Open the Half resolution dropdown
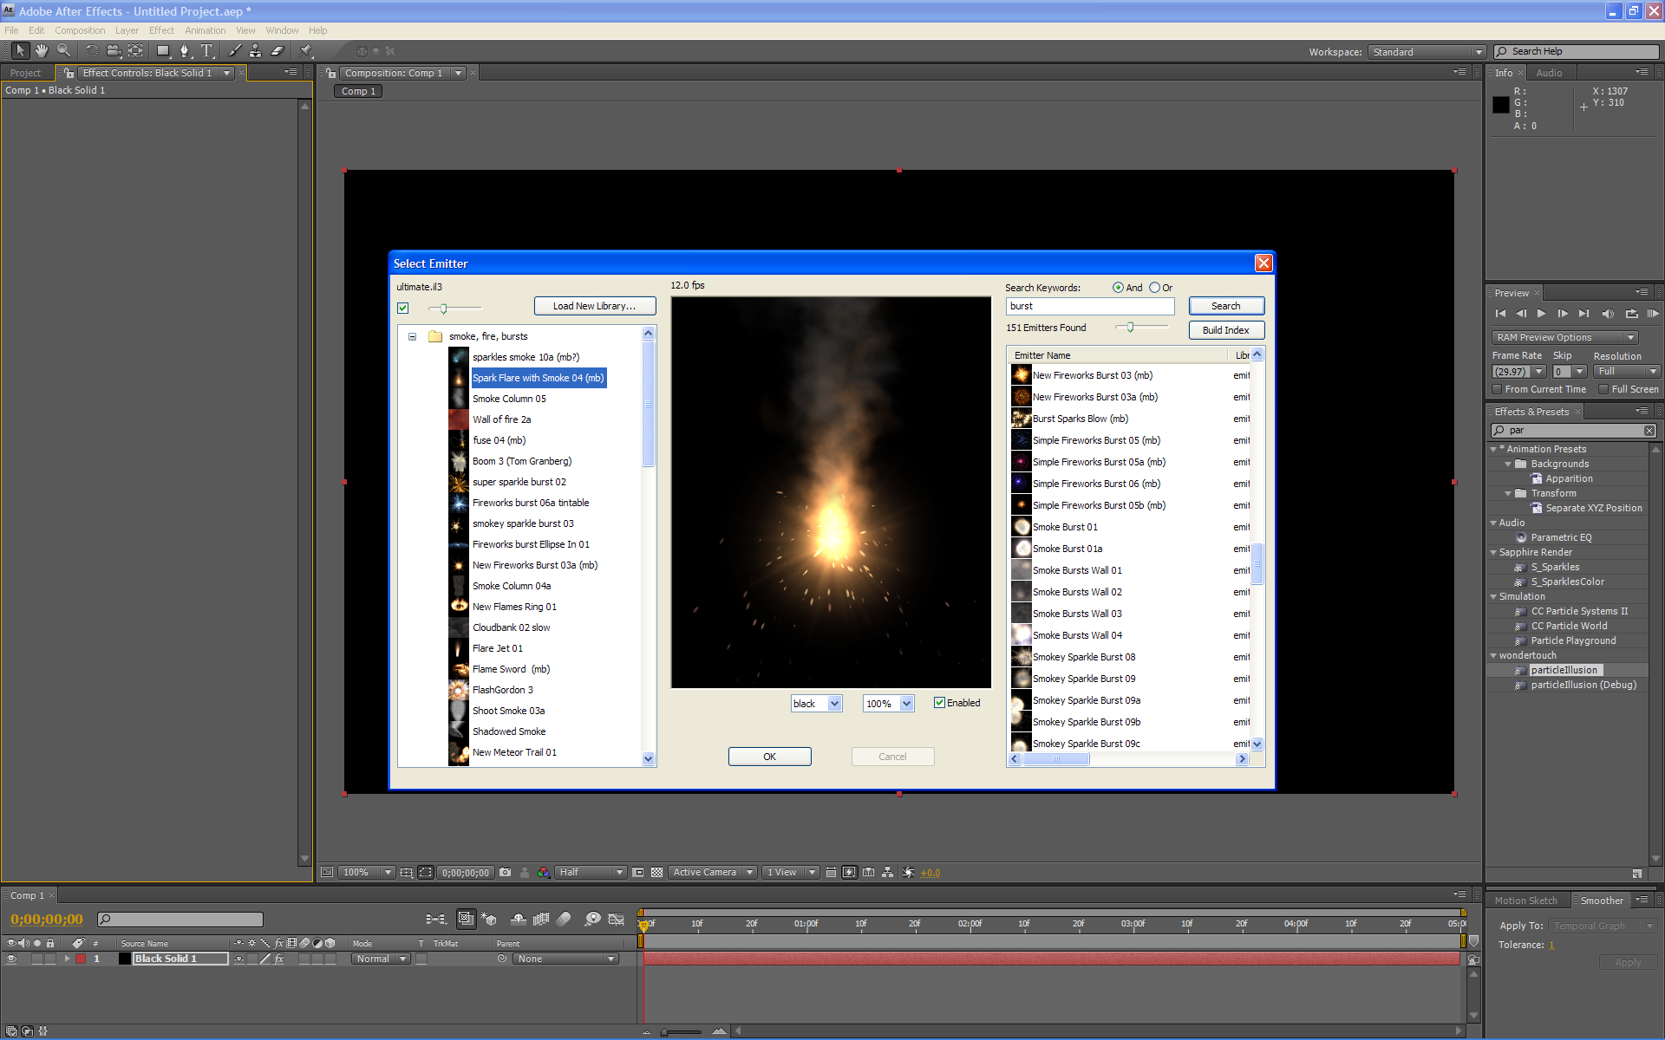The image size is (1665, 1040). click(x=618, y=873)
